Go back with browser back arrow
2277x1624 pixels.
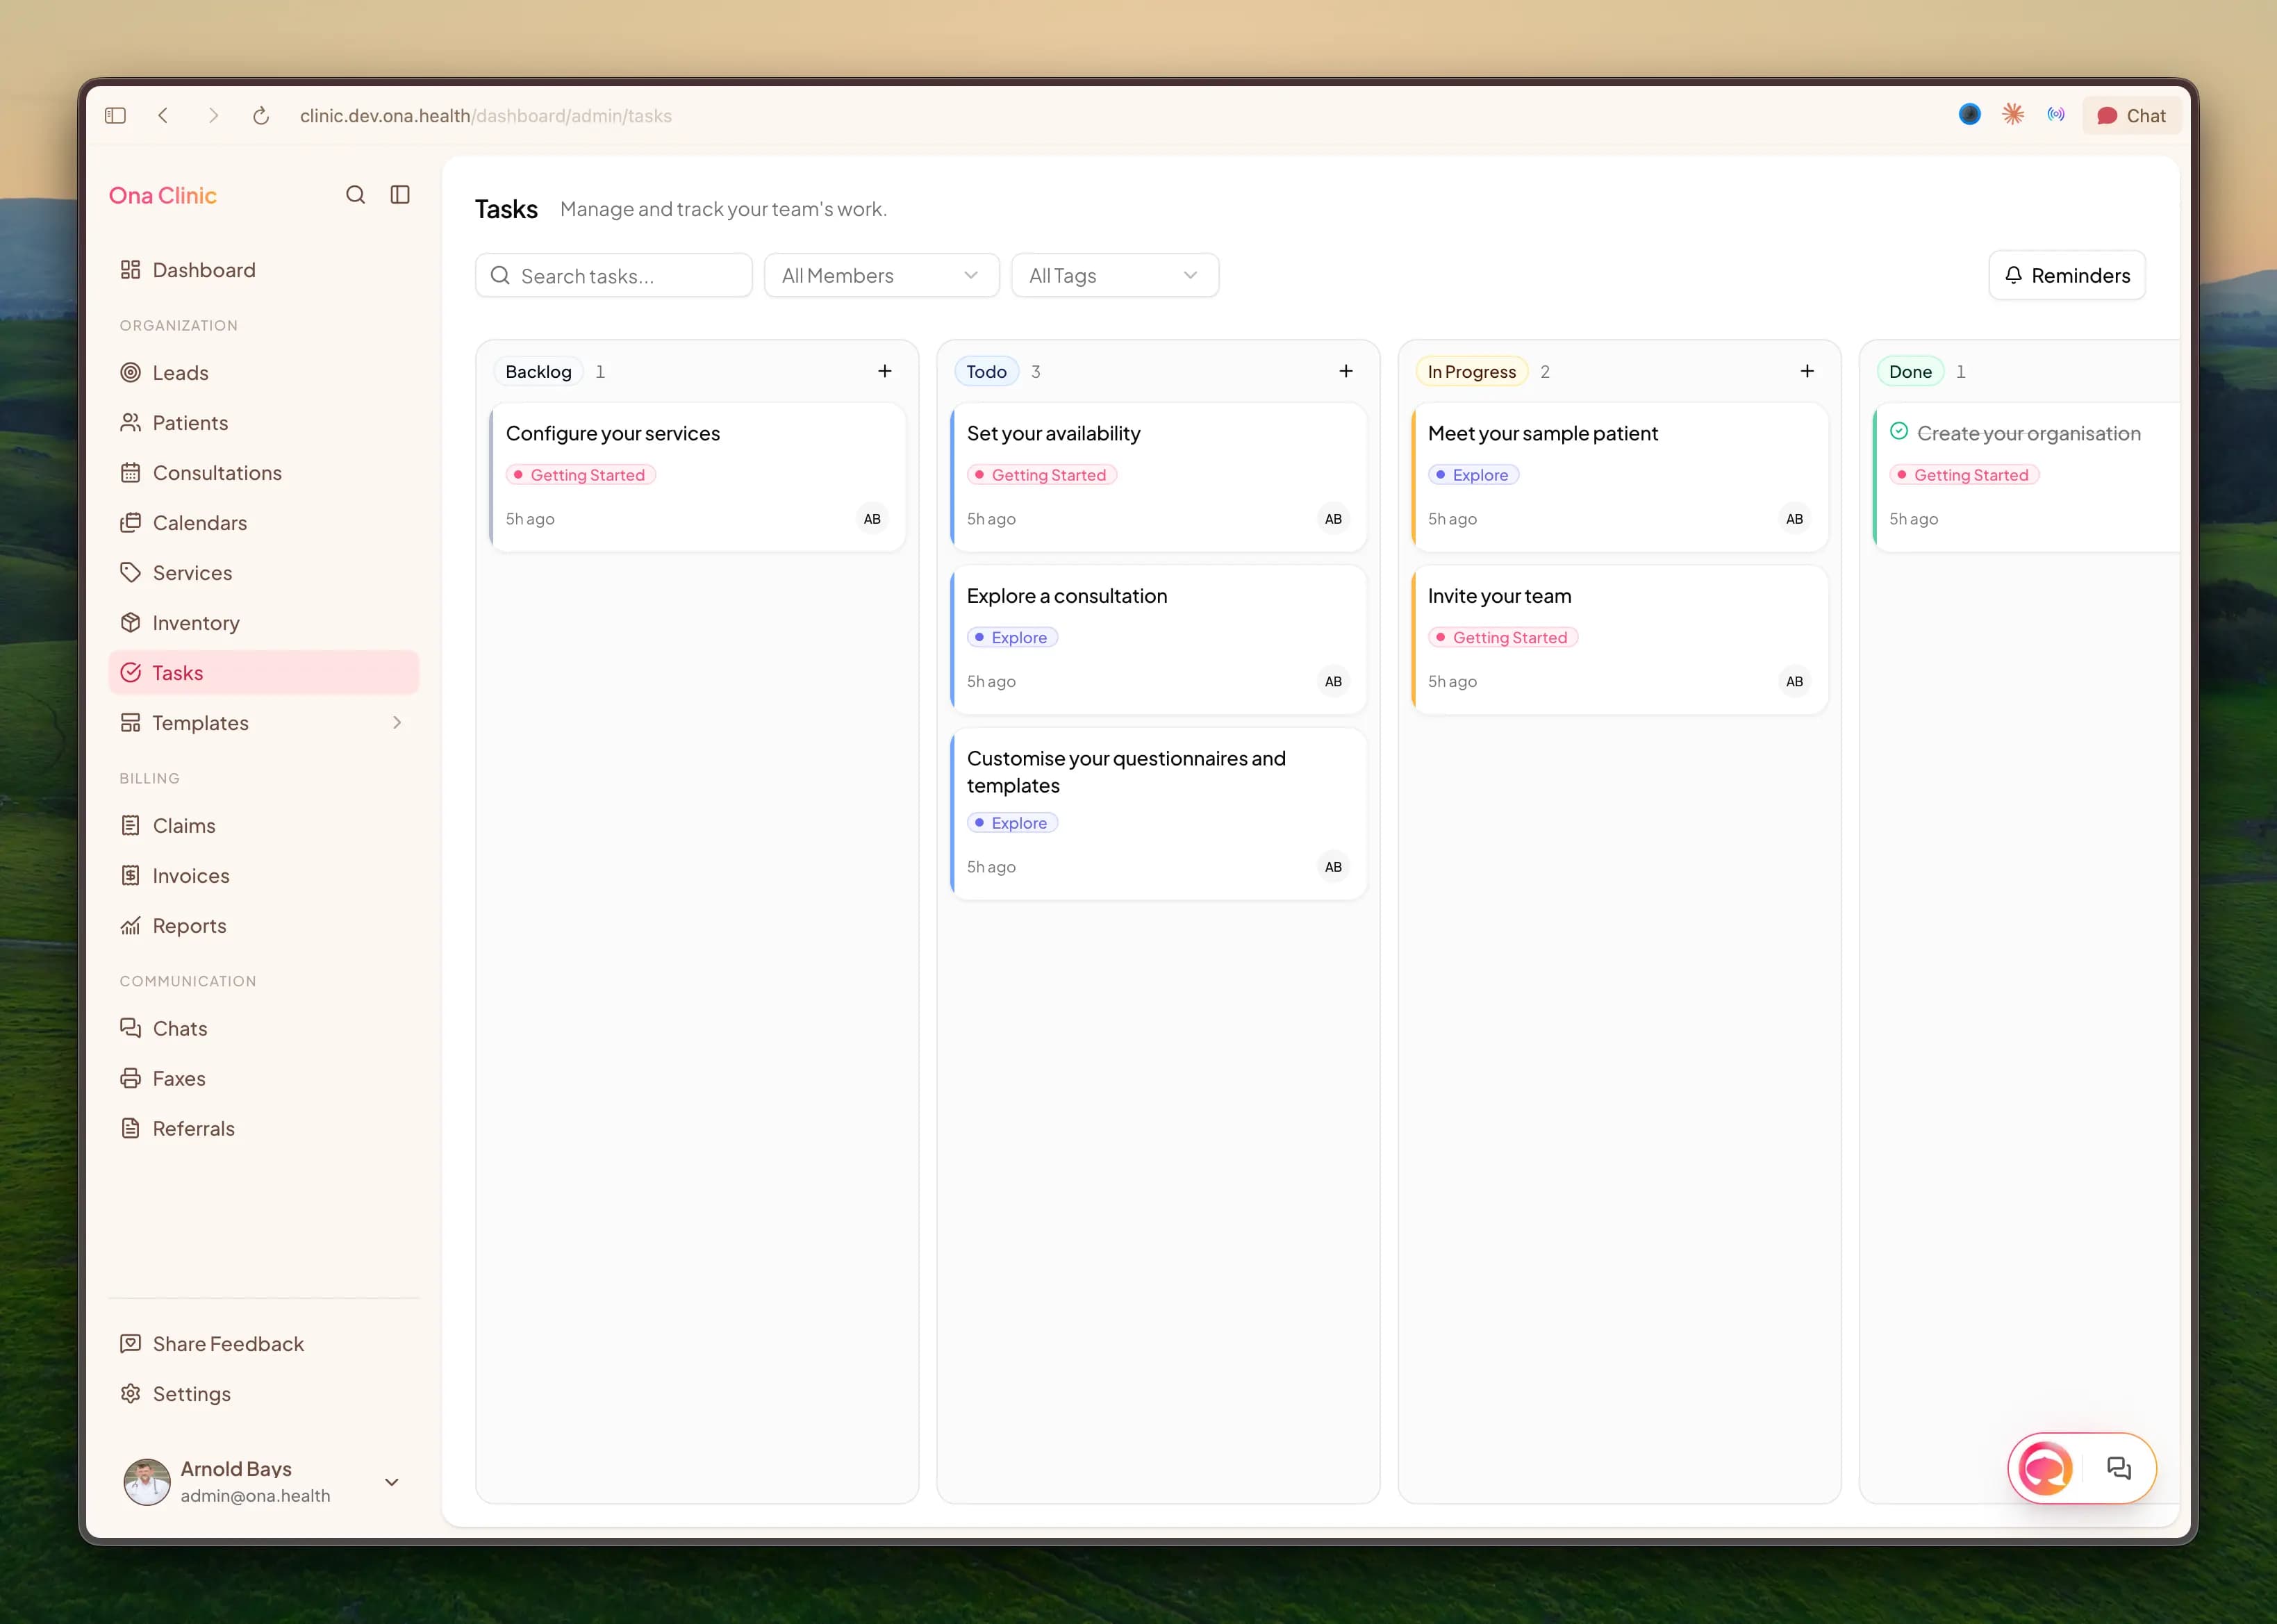[x=163, y=116]
